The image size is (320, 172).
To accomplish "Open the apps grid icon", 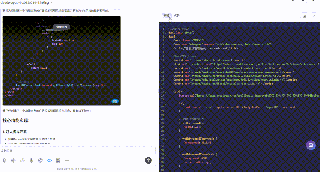I will point(58,161).
